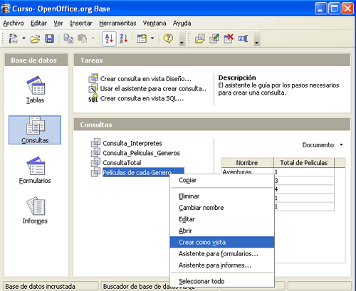
Task: Click Crear consulta en vista Diseño
Action: [145, 79]
